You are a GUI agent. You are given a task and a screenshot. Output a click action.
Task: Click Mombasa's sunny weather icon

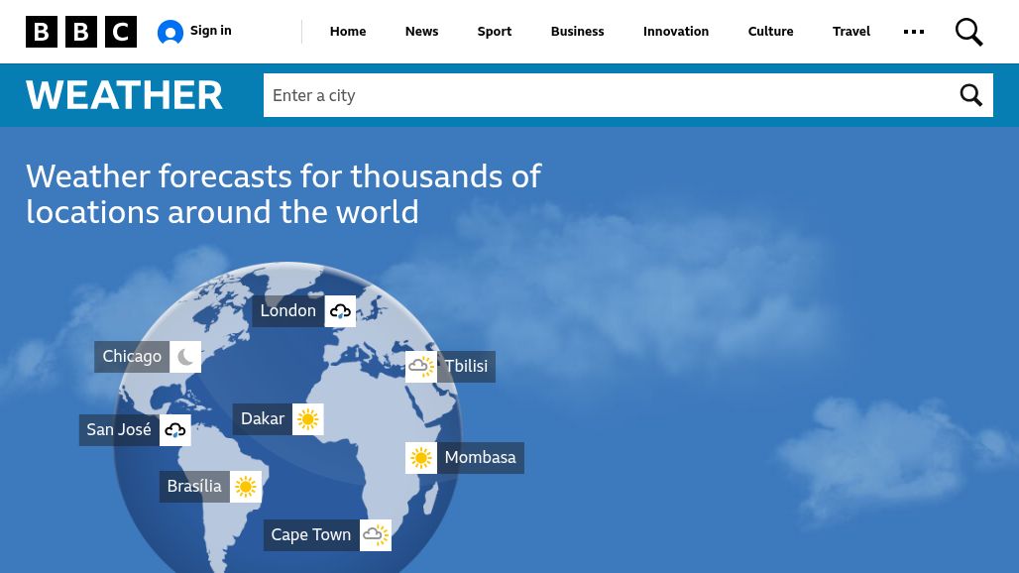[x=421, y=458]
